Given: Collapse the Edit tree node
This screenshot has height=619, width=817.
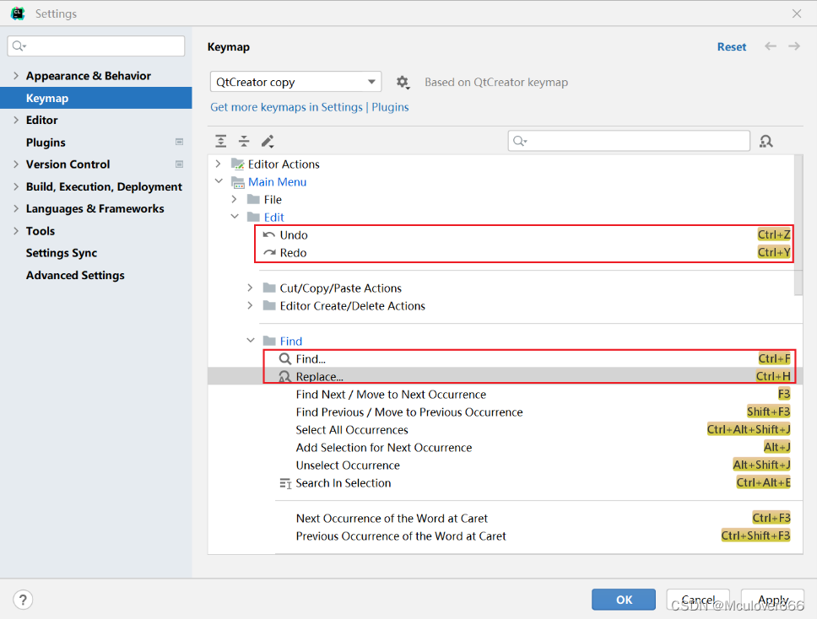Looking at the screenshot, I should click(235, 217).
